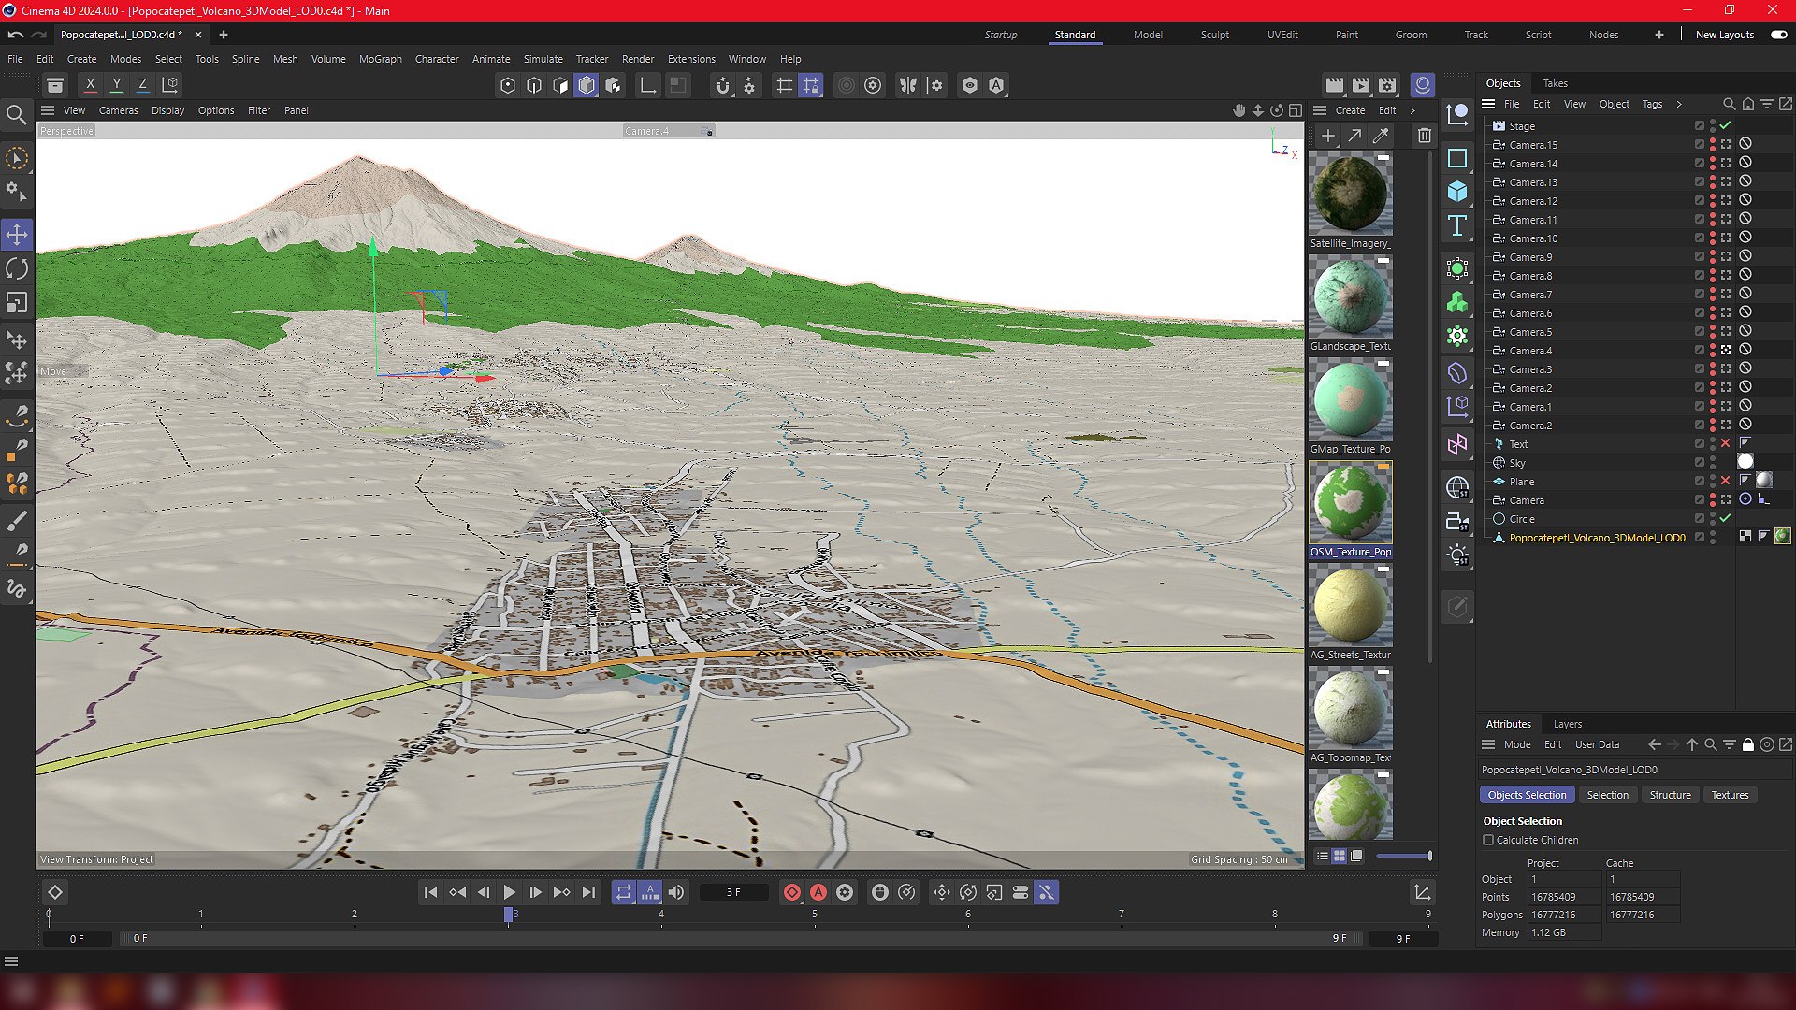This screenshot has height=1010, width=1796.
Task: Click the home icon in Objects manager
Action: click(x=1747, y=104)
